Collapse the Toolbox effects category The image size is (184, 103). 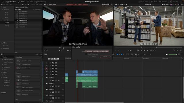(x=1, y=57)
